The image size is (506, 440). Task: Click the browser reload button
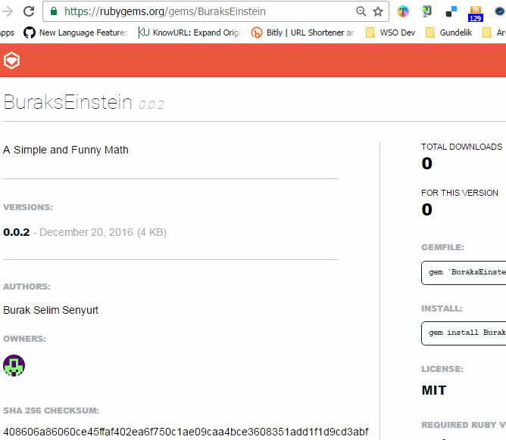click(29, 11)
